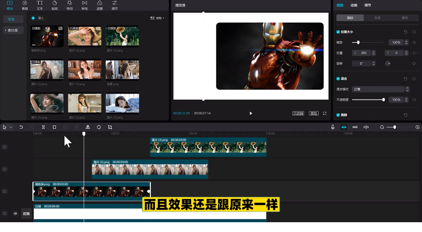The width and height of the screenshot is (422, 232).
Task: Add keyframe for 位置大小 section
Action: tap(414, 32)
